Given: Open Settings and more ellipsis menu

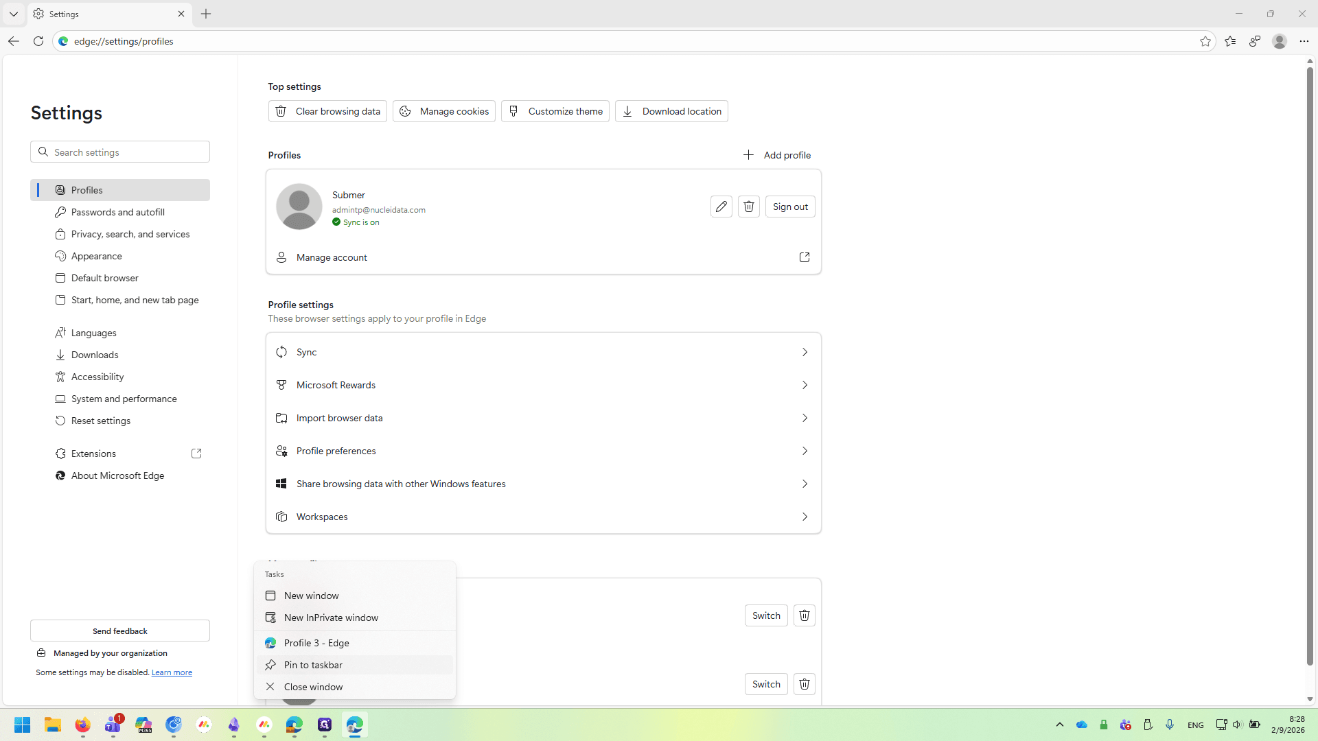Looking at the screenshot, I should [x=1304, y=41].
